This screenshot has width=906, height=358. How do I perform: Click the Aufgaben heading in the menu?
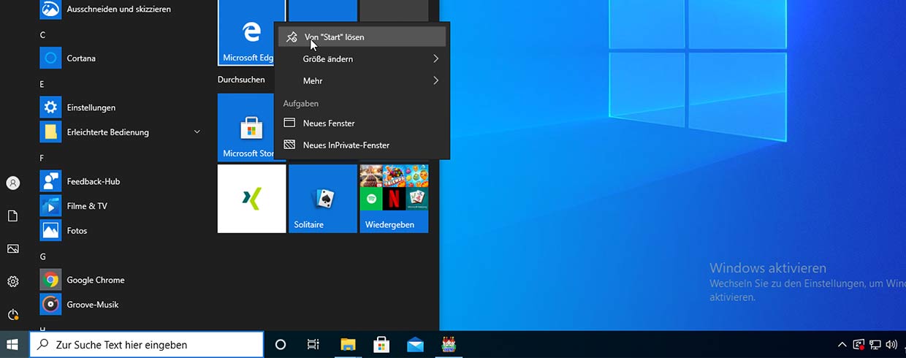click(x=301, y=104)
